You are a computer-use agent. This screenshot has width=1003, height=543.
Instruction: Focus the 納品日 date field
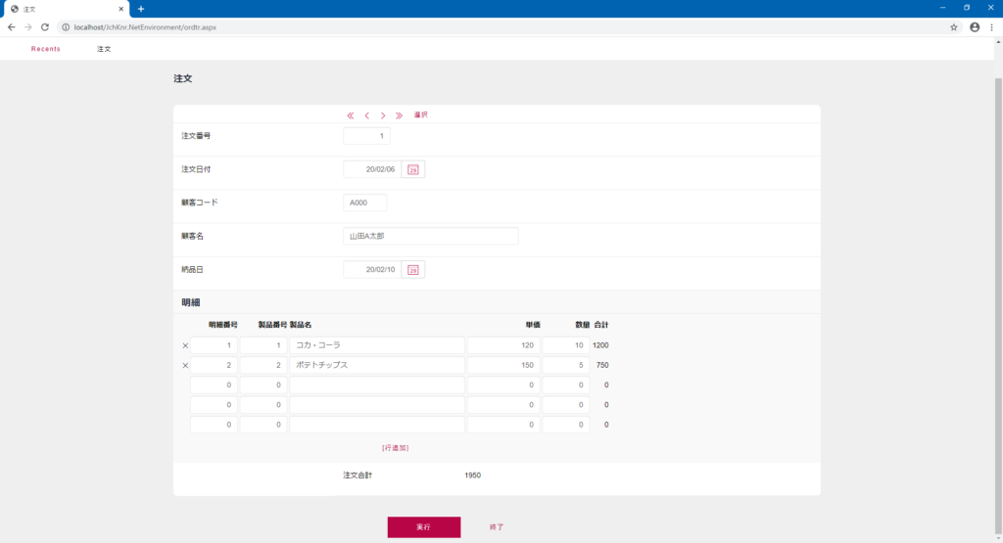click(x=372, y=270)
